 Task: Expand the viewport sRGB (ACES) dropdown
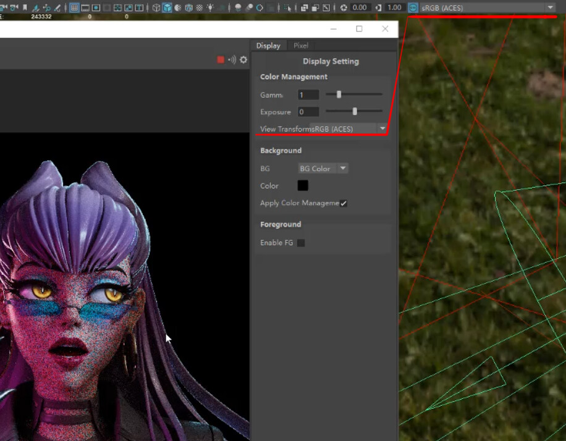coord(550,8)
